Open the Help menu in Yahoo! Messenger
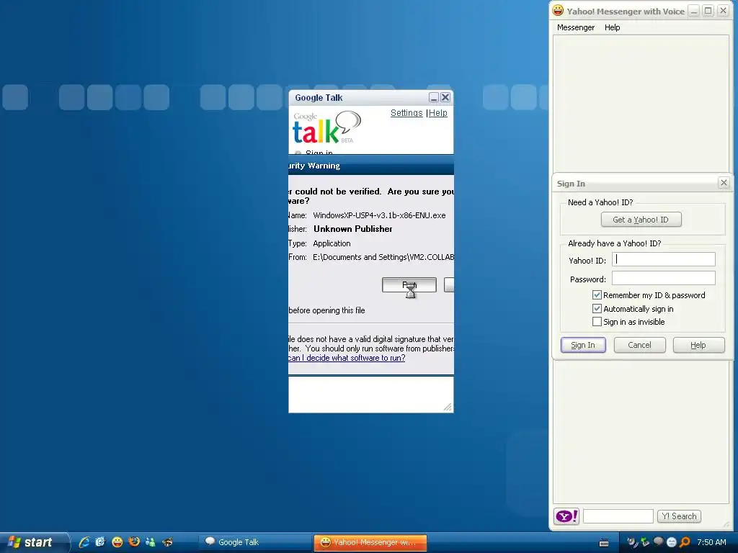 click(612, 27)
